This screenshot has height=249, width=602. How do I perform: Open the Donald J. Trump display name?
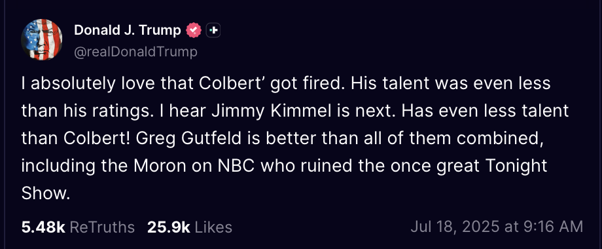(x=128, y=30)
